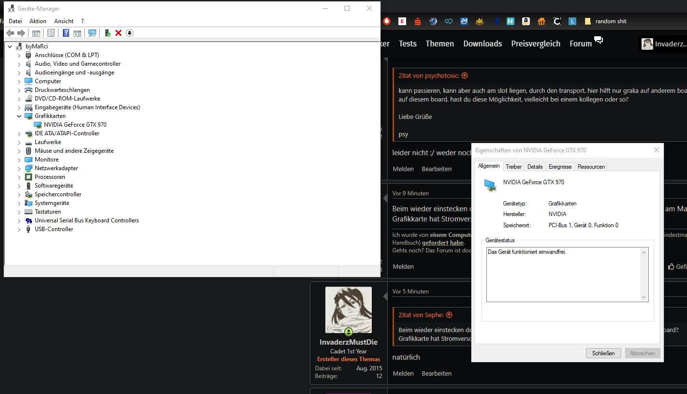This screenshot has width=687, height=394.
Task: Select the NVIDIA GeForce GTX 970 device icon
Action: 38,125
